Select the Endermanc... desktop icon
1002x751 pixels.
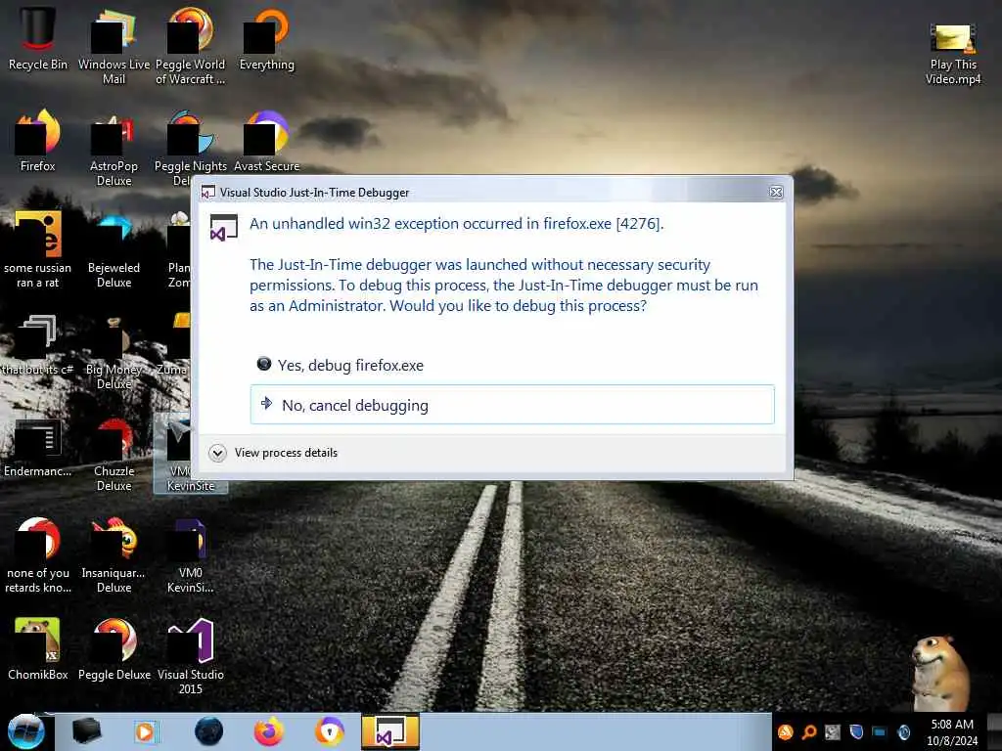point(38,447)
